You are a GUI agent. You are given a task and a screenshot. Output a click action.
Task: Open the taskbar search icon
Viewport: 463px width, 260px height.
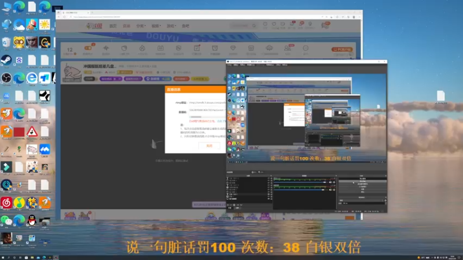click(9, 258)
